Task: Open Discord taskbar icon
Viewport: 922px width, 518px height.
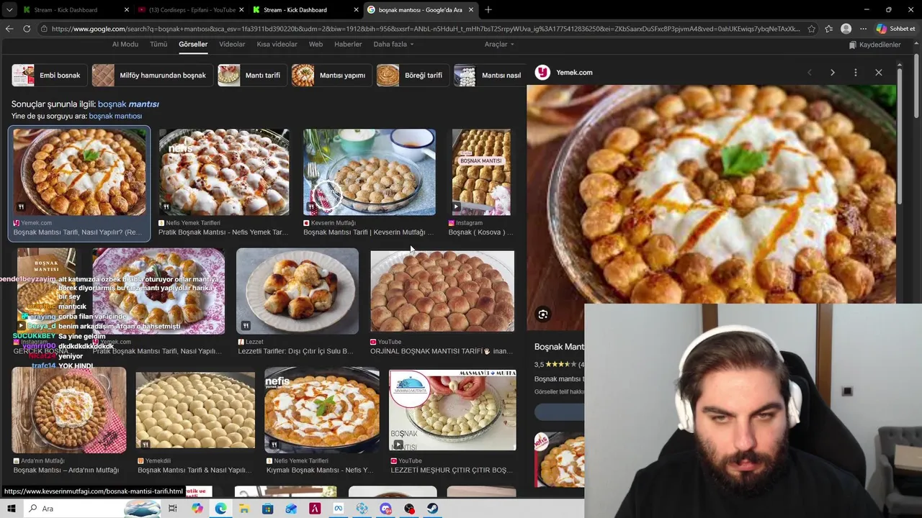Action: click(x=386, y=509)
